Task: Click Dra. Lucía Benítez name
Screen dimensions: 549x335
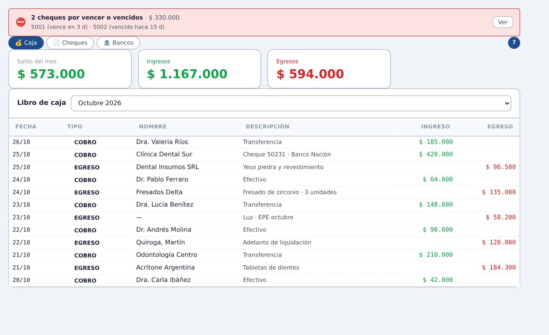Action: [165, 205]
